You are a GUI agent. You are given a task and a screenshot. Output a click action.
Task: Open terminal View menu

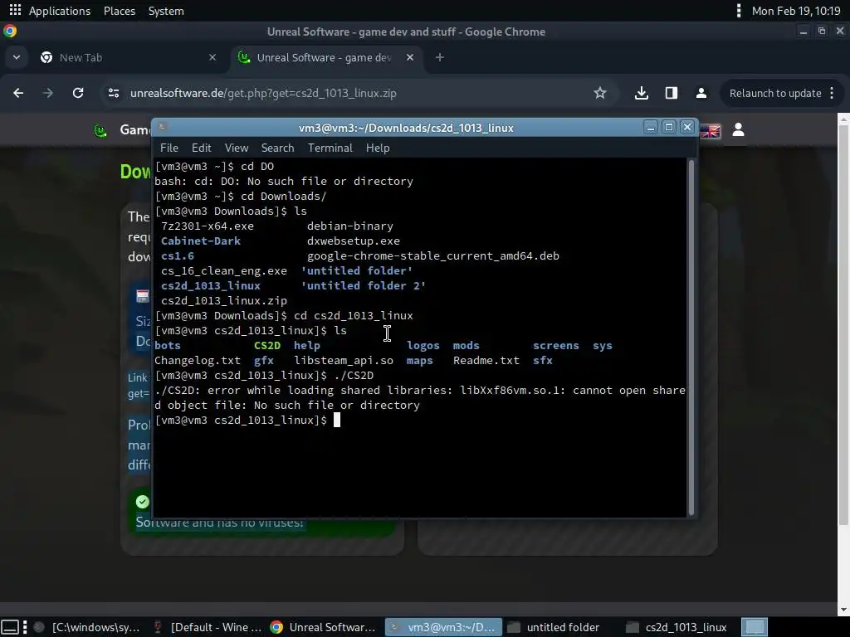(237, 148)
